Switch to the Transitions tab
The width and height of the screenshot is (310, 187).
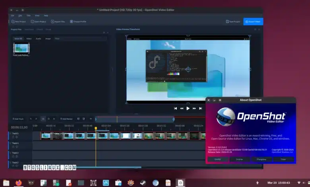[29, 29]
